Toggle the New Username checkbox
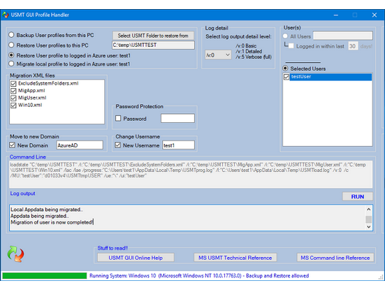This screenshot has height=290, width=385. click(x=118, y=145)
